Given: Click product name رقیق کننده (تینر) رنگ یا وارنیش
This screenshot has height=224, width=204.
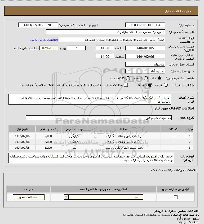Looking at the screenshot, I should 124,148.
